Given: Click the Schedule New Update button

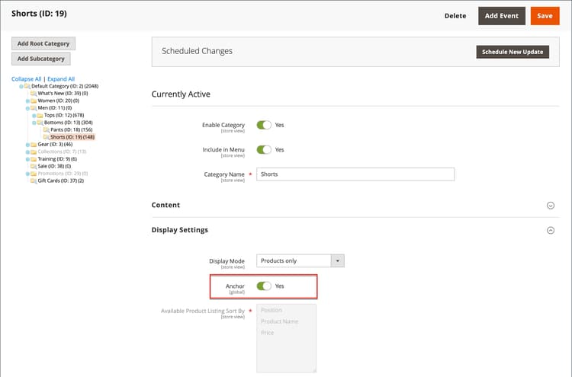Looking at the screenshot, I should (512, 52).
